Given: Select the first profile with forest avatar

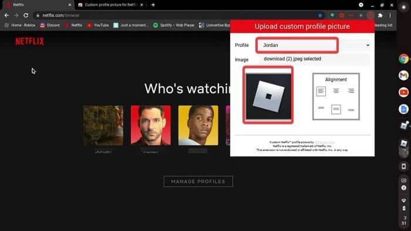Looking at the screenshot, I should pos(103,125).
